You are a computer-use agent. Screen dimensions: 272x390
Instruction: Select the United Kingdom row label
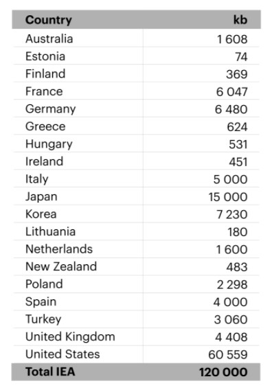(70, 336)
